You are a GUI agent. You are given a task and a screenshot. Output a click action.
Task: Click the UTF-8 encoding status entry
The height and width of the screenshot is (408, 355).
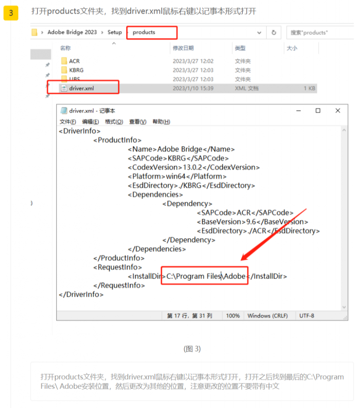tap(307, 316)
